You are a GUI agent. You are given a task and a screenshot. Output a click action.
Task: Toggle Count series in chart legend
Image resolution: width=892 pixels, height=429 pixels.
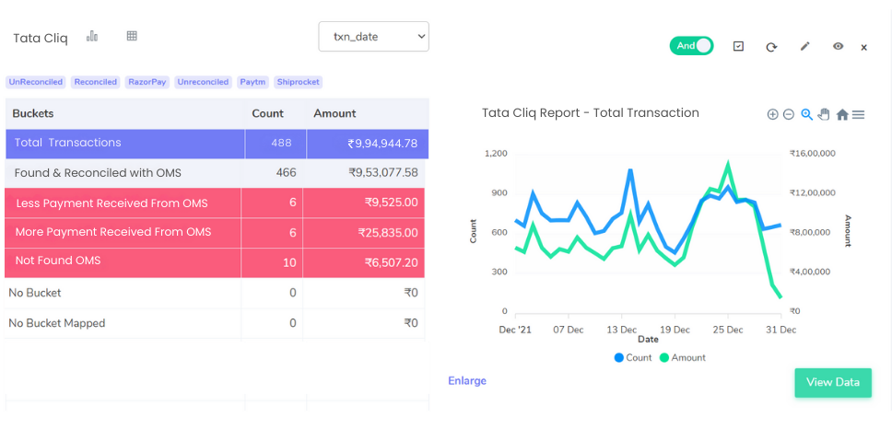point(632,358)
